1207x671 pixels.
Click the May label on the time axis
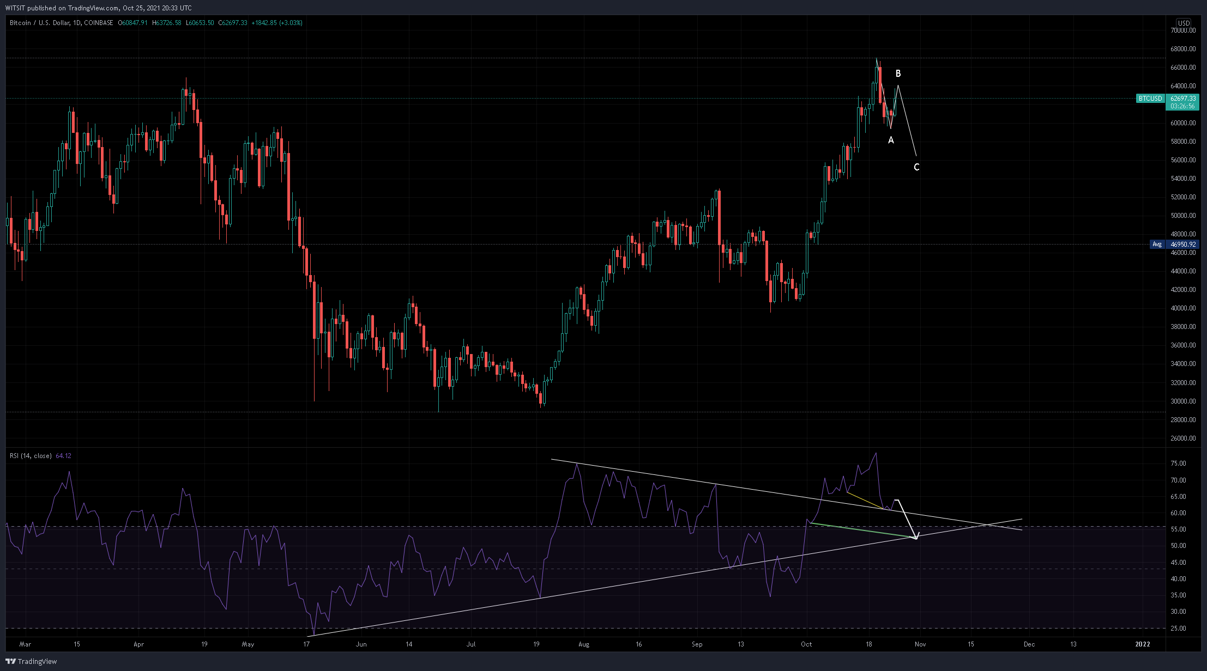click(x=248, y=644)
